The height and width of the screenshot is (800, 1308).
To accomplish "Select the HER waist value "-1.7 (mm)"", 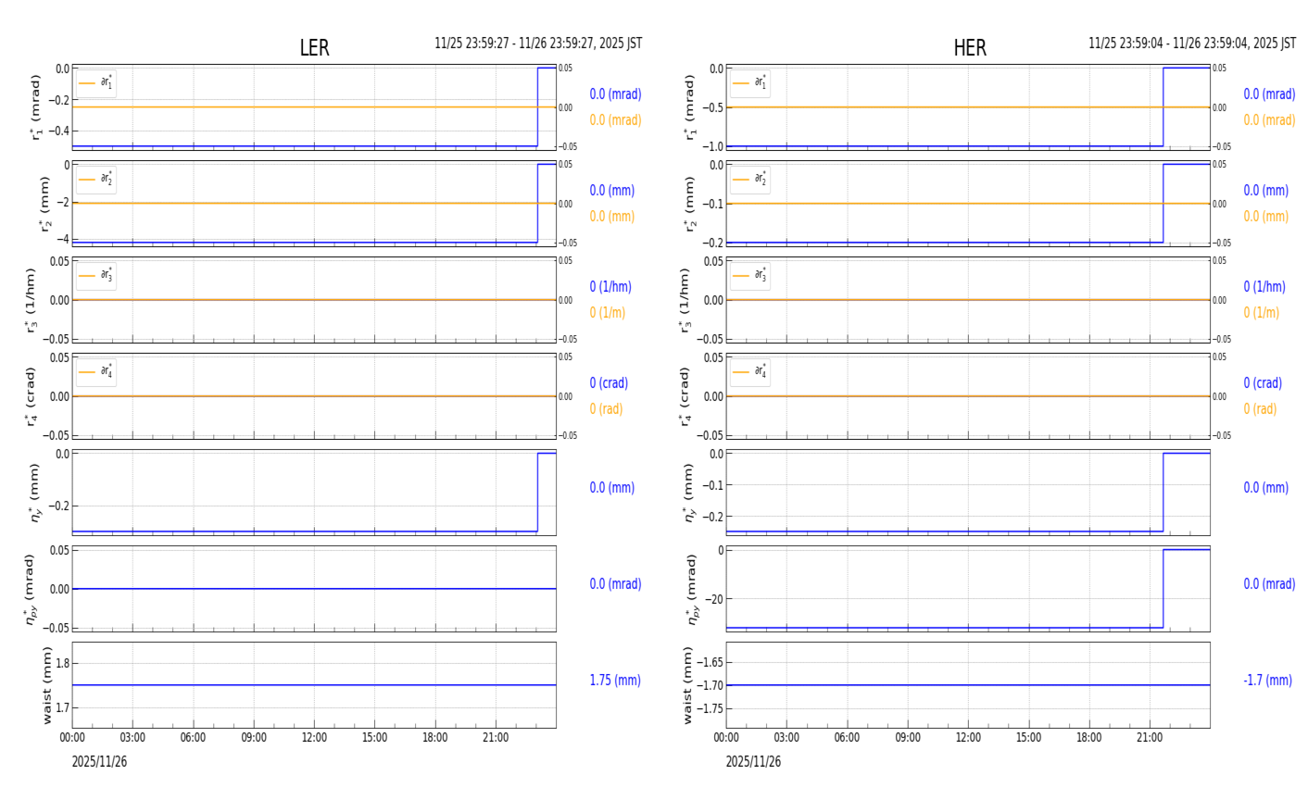I will tap(1267, 681).
